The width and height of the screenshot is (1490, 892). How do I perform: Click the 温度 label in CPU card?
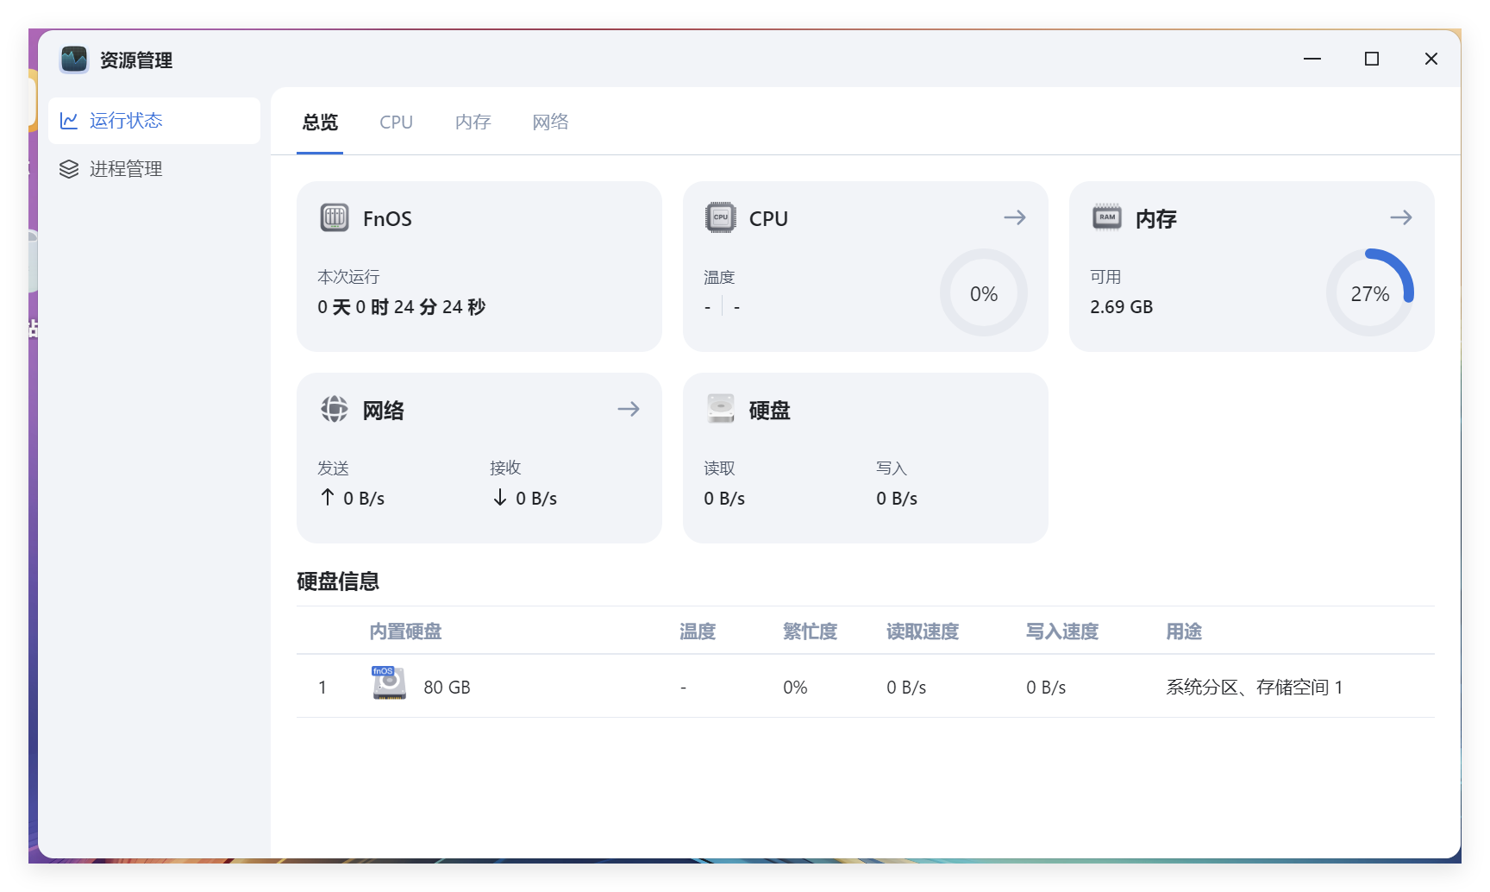click(x=719, y=277)
